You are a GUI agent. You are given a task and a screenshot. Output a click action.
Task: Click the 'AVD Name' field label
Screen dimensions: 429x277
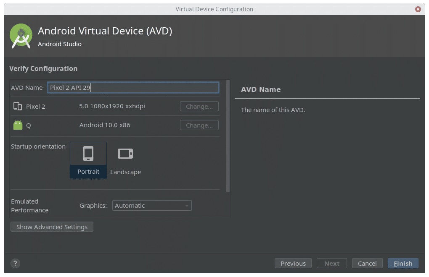pos(27,88)
